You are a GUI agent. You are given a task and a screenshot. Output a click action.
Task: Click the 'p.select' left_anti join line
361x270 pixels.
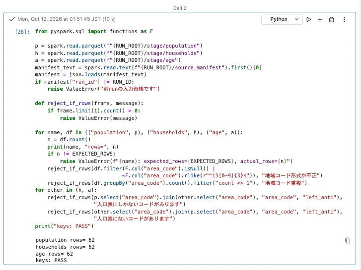pos(195,197)
